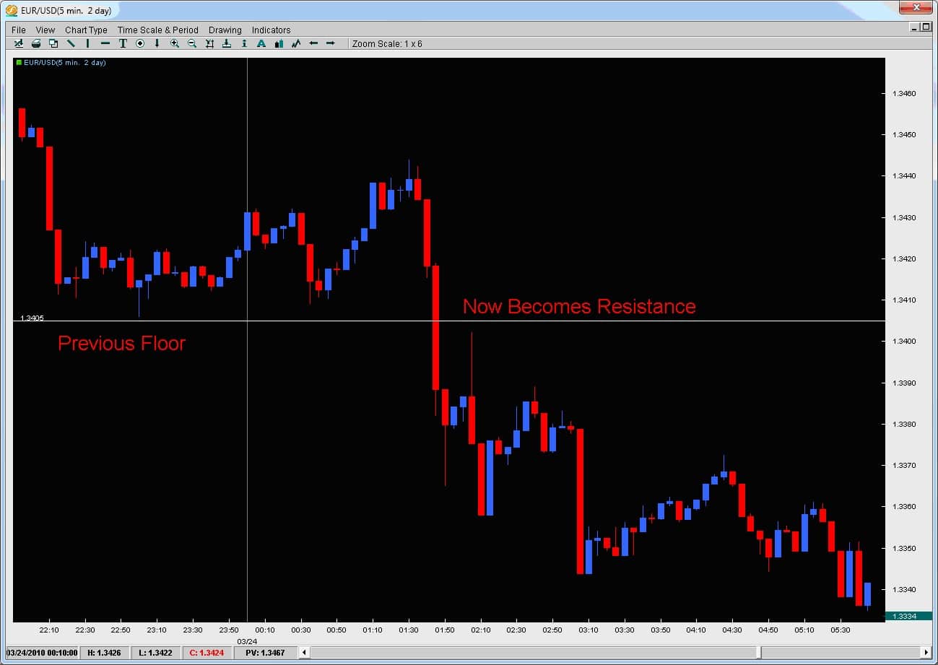Click the green EUR/USD legend square
The width and height of the screenshot is (938, 665).
coord(18,63)
